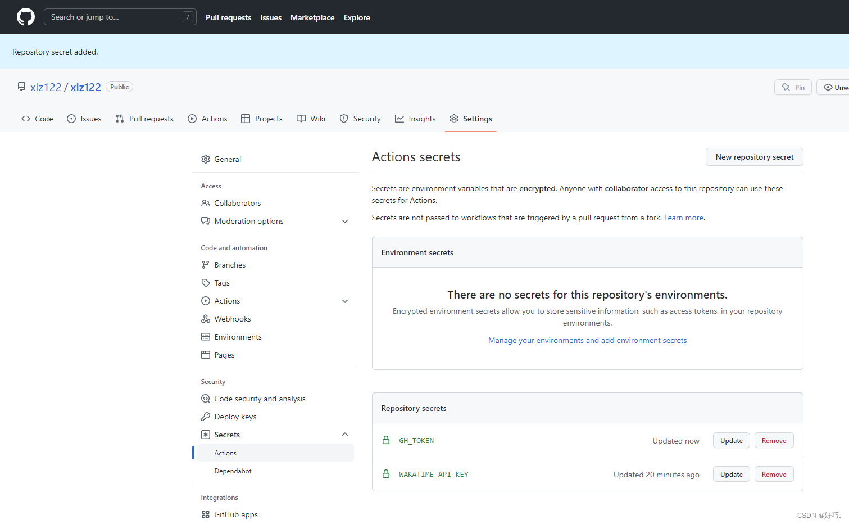Focus the Search or jump to field
This screenshot has width=849, height=524.
[x=120, y=17]
